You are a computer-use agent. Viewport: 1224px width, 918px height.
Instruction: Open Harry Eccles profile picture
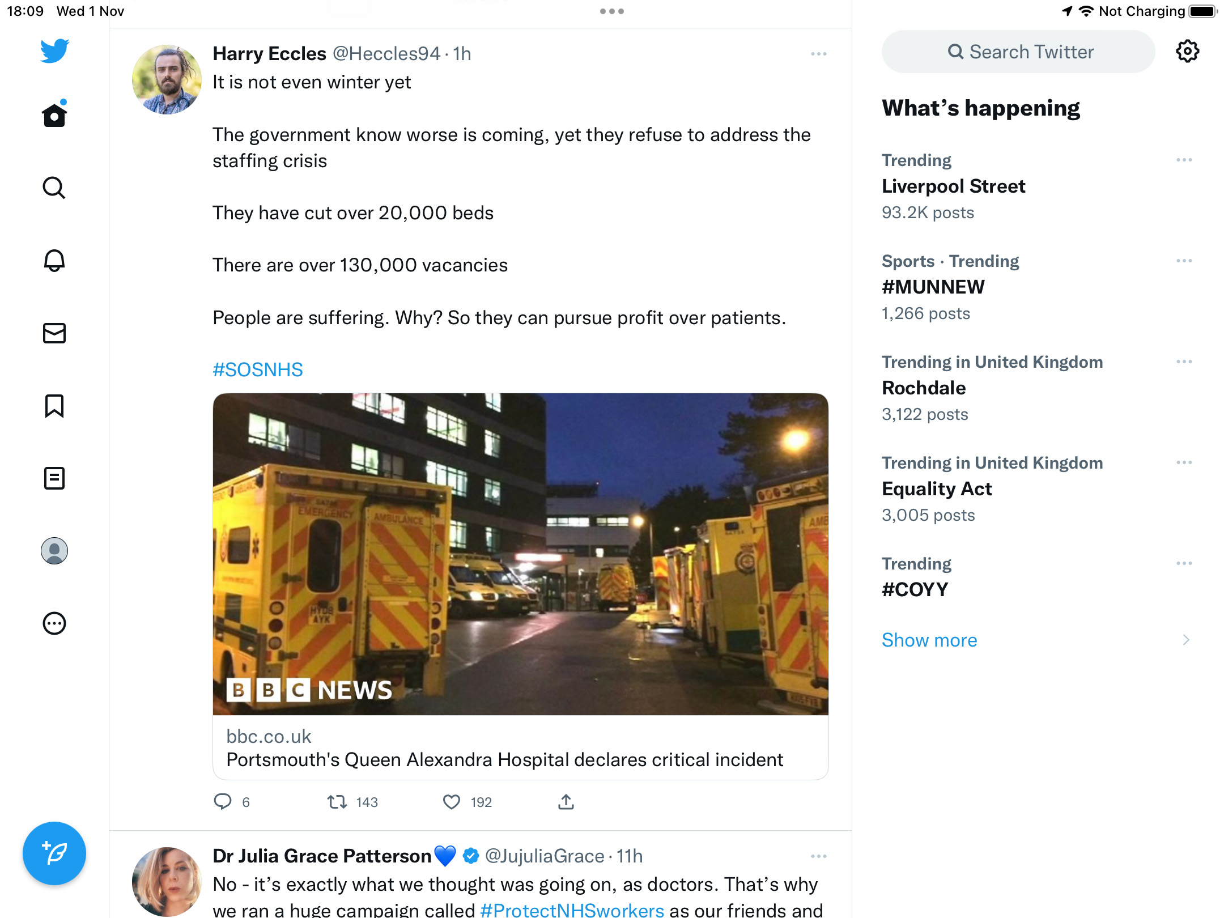coord(167,79)
